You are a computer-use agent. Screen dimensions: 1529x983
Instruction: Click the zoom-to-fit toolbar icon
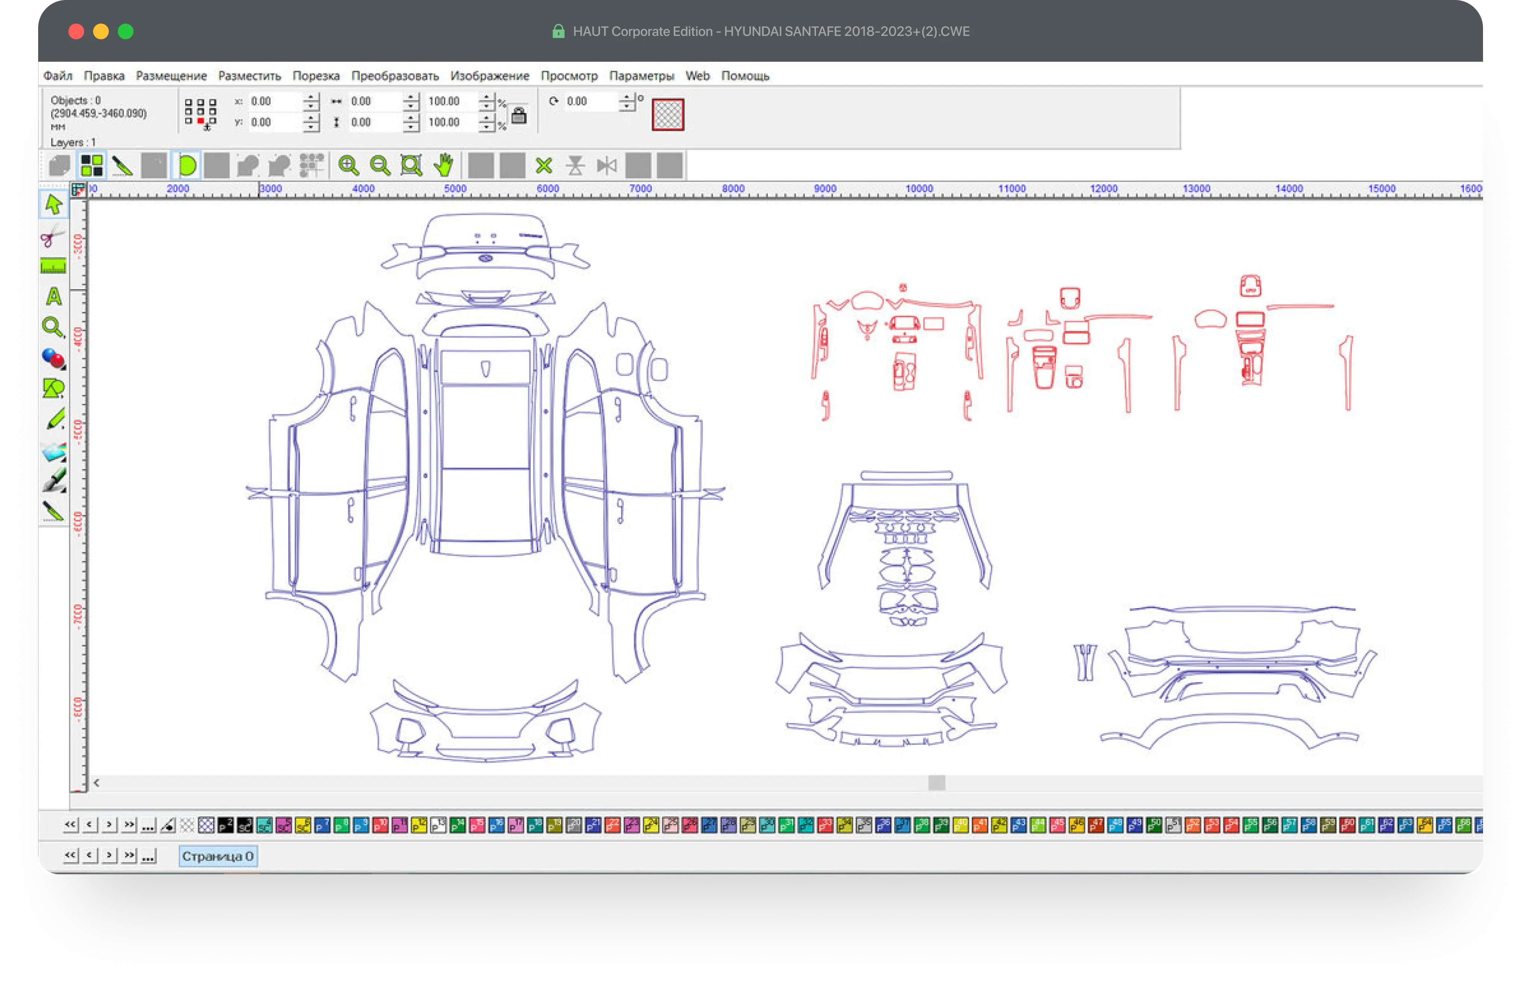pos(412,166)
